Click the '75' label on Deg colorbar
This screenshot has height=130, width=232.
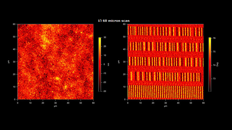pyautogui.click(x=214, y=52)
